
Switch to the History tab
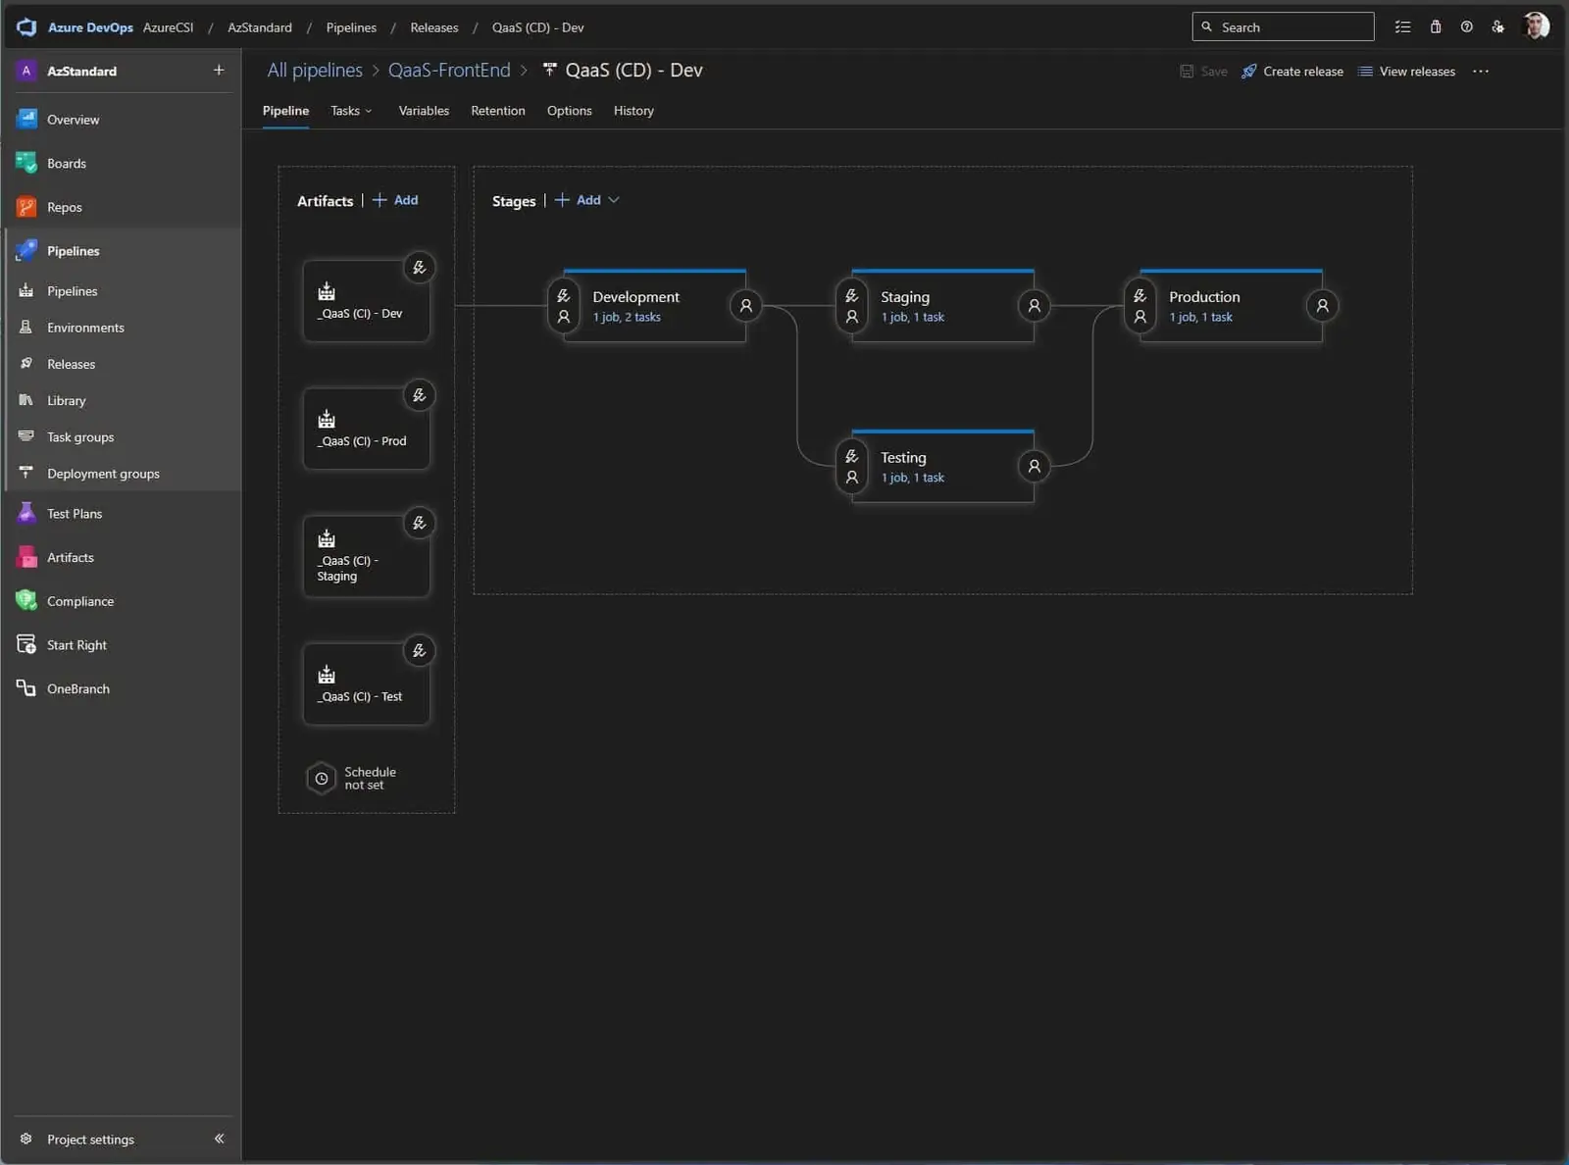(633, 111)
